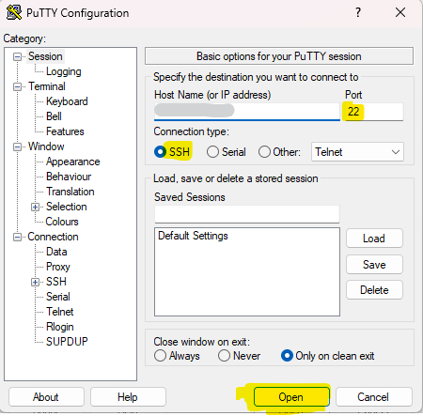
Task: Go to the Proxy settings category
Action: point(58,267)
